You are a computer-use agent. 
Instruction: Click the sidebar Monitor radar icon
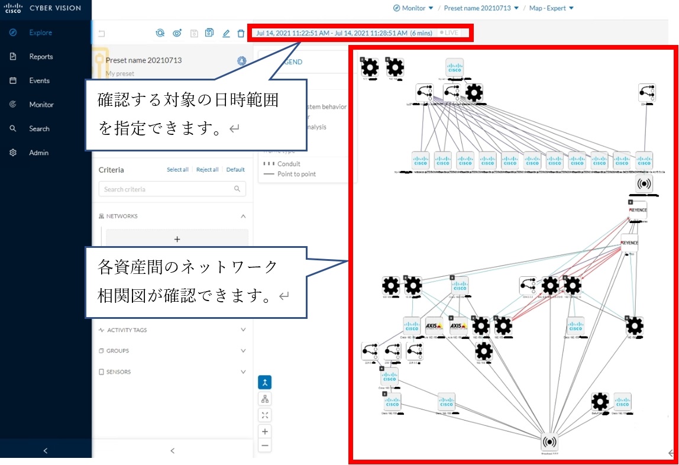point(13,104)
